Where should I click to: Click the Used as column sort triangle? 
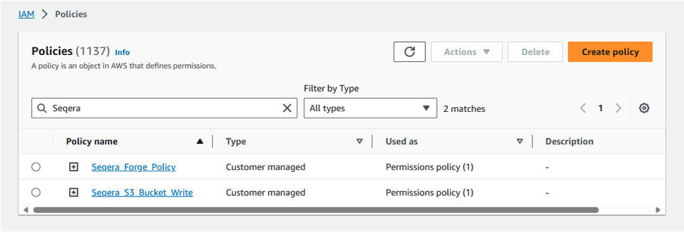[x=520, y=142]
